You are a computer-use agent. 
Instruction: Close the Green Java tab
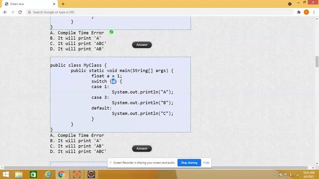coord(54,4)
